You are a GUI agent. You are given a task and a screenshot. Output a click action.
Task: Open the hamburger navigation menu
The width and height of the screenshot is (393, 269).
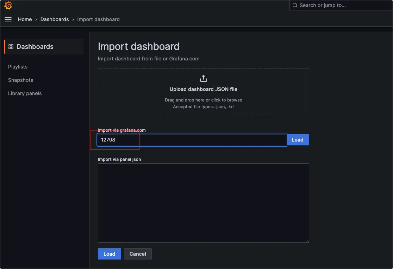point(8,19)
